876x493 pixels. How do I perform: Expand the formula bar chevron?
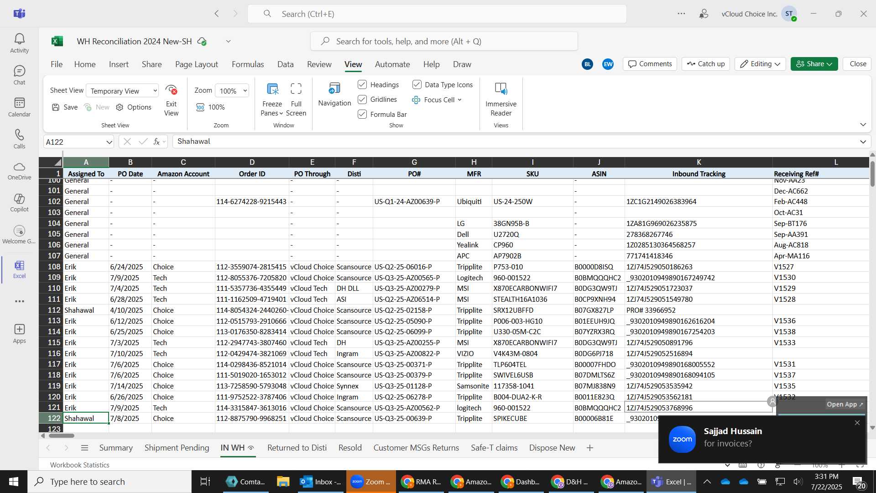click(863, 142)
